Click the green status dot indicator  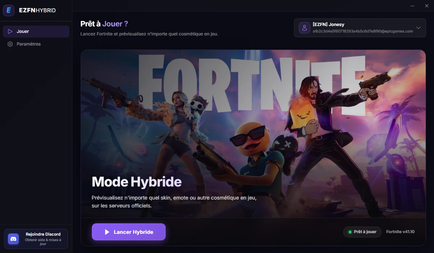(350, 232)
